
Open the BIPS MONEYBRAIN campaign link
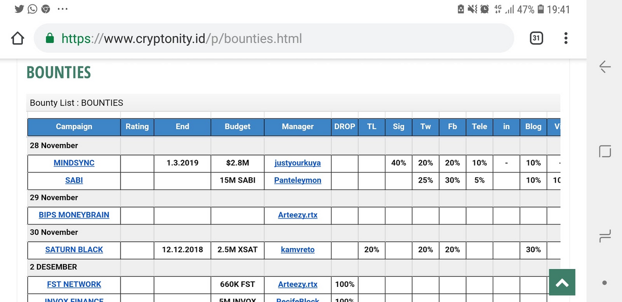point(74,215)
